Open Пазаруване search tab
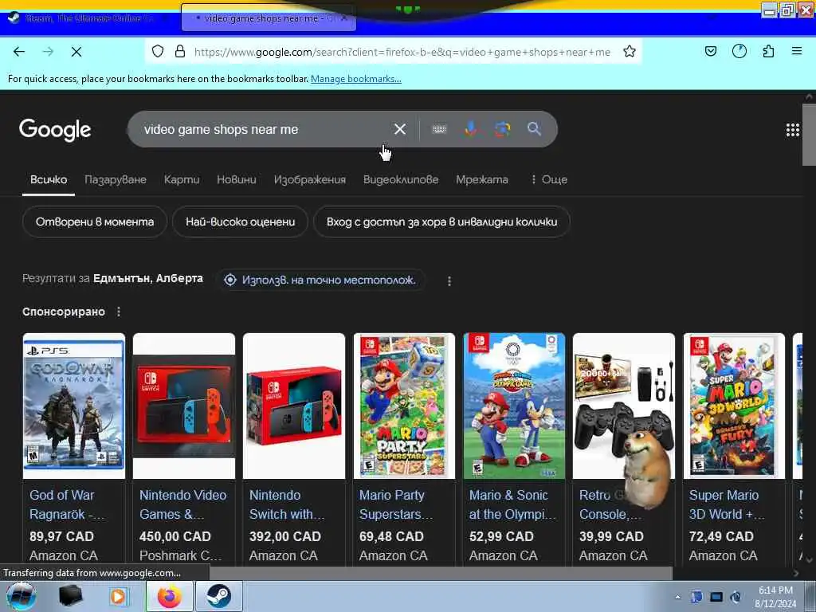Image resolution: width=816 pixels, height=612 pixels. pos(116,179)
